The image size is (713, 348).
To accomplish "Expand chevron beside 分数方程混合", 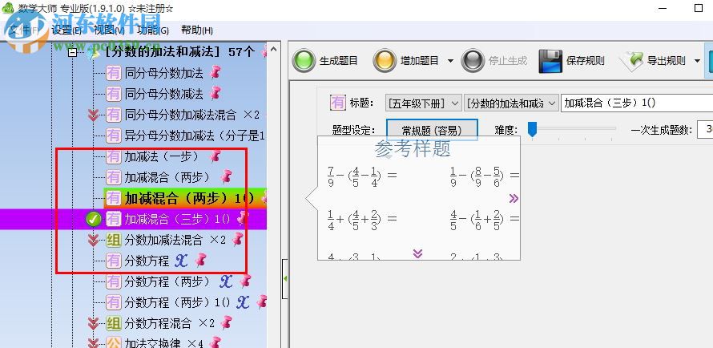I will click(93, 324).
